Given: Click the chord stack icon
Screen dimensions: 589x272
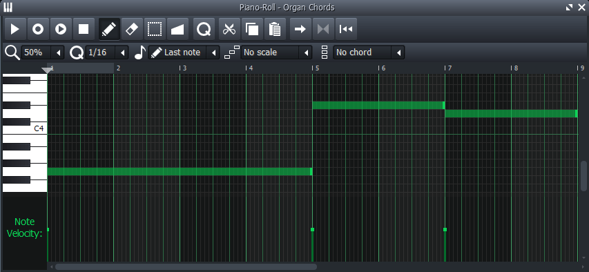Looking at the screenshot, I should click(x=325, y=52).
